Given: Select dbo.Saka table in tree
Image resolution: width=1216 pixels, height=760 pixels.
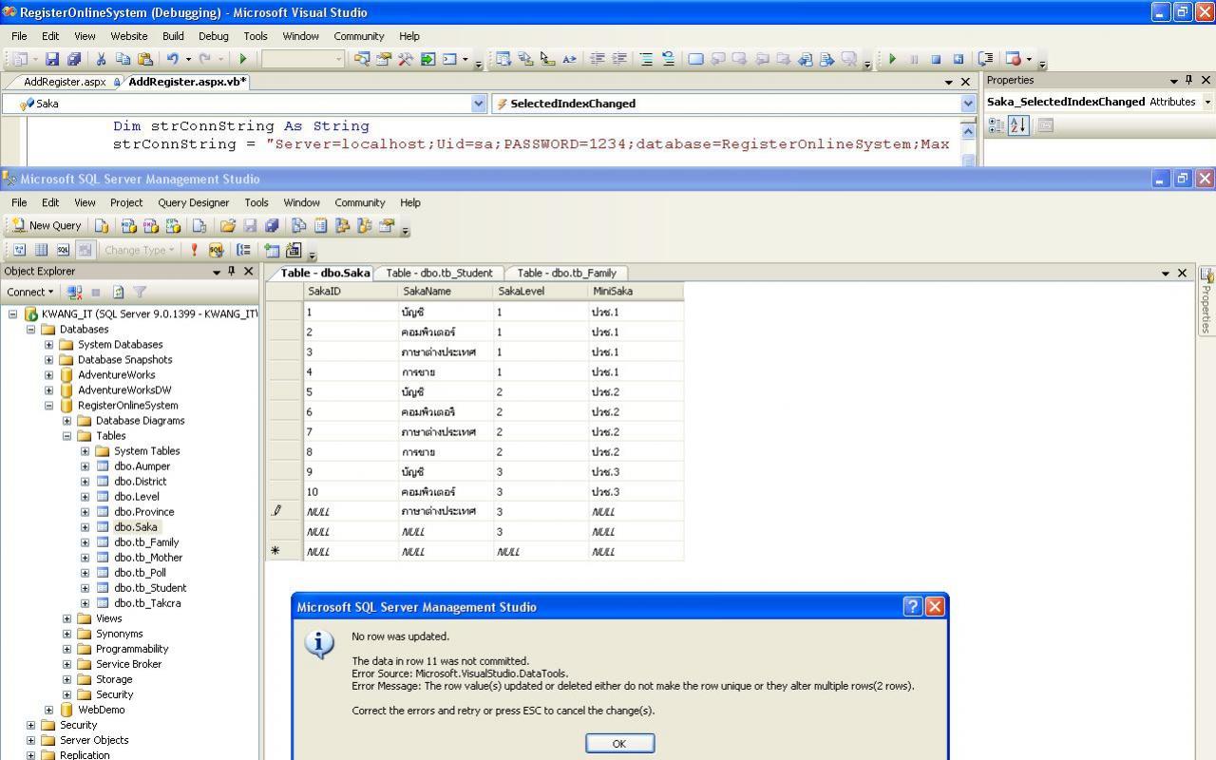Looking at the screenshot, I should (x=136, y=527).
